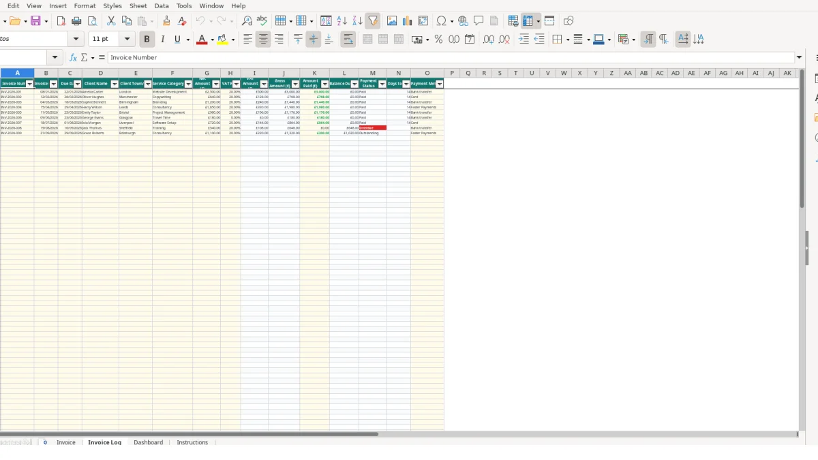
Task: Open filter dropdown for Client Name
Action: (x=114, y=84)
